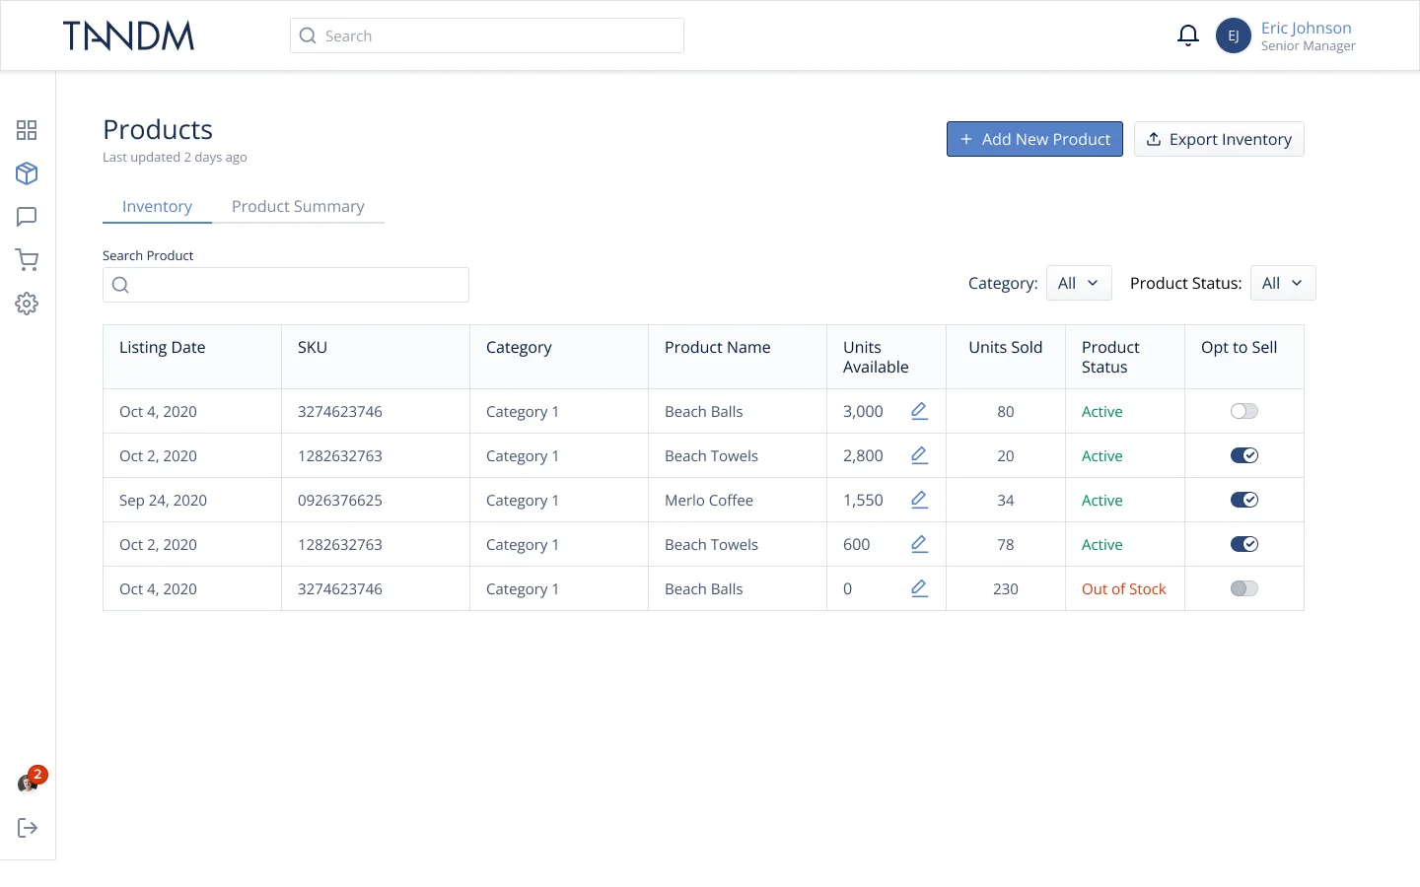Click the profile photo with badge 2

[x=28, y=784]
